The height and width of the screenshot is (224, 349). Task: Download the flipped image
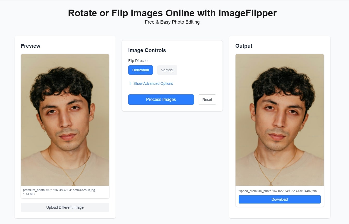[279, 199]
